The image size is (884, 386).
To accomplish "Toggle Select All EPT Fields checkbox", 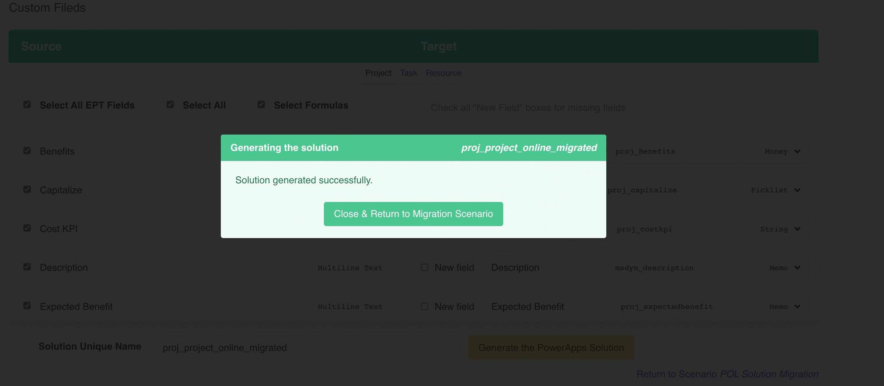I will coord(27,105).
